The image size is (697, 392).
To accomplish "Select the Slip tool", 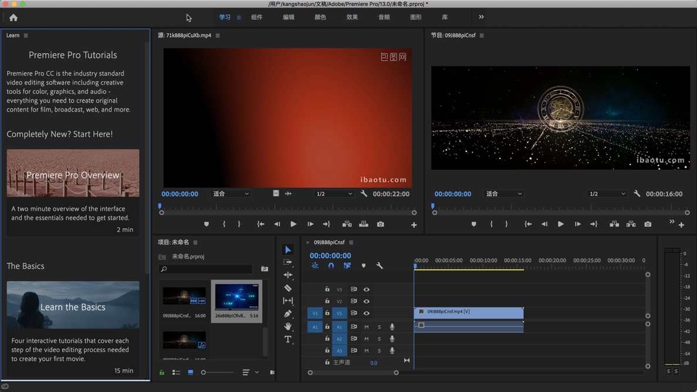I will [288, 301].
